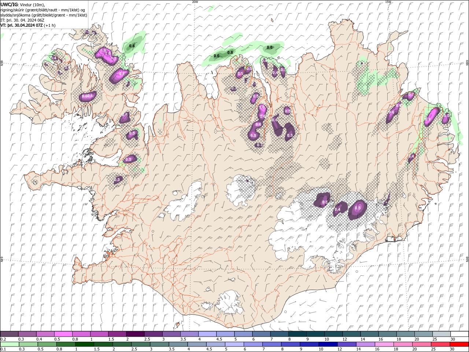Image resolution: width=469 pixels, height=352 pixels.
Task: Pick the navy blue swatch between 10 and 12
Action: point(328,344)
